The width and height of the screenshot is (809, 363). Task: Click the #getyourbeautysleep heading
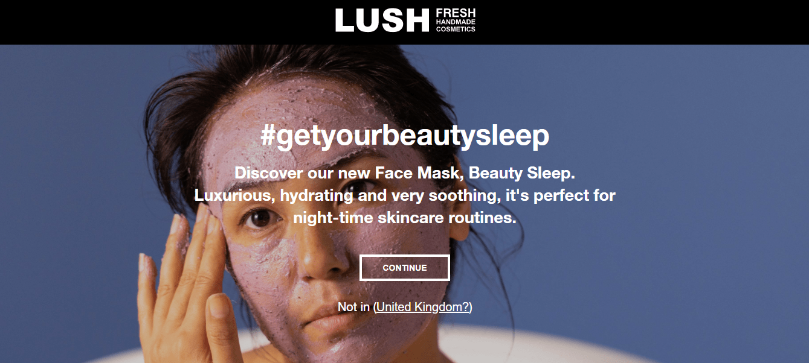click(x=405, y=136)
